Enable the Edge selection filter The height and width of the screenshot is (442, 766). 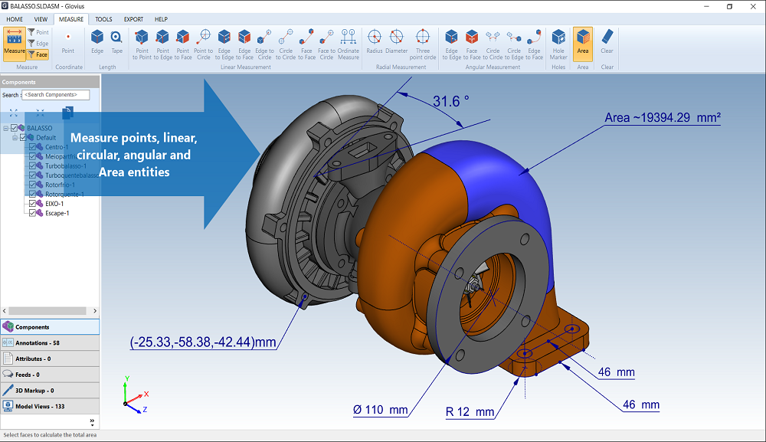38,44
